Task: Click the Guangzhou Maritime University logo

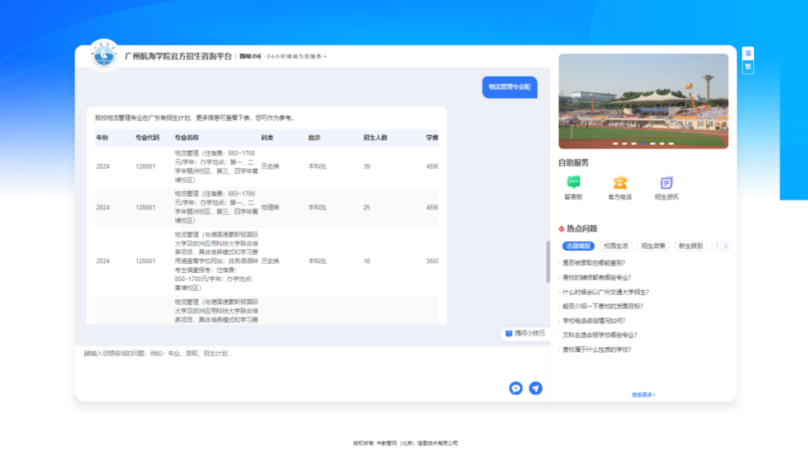Action: coord(104,55)
